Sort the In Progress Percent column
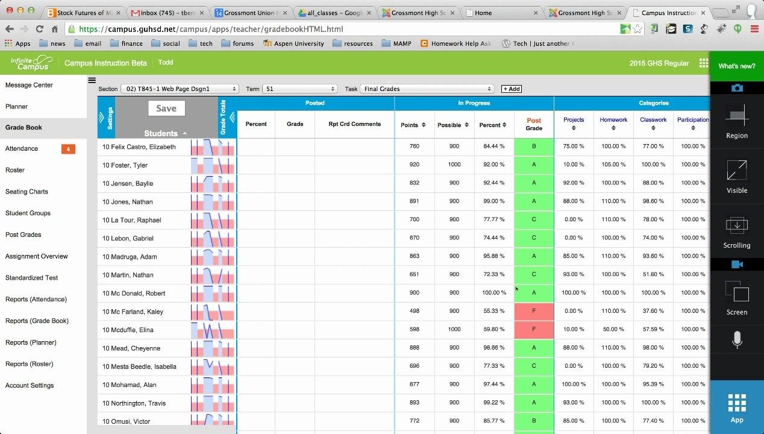Image resolution: width=764 pixels, height=434 pixels. (504, 125)
